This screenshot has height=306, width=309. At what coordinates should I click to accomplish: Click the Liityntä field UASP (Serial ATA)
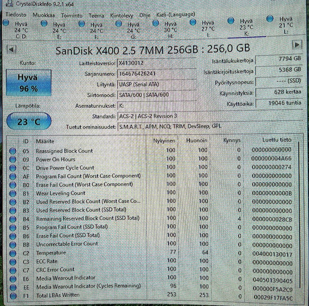point(157,84)
